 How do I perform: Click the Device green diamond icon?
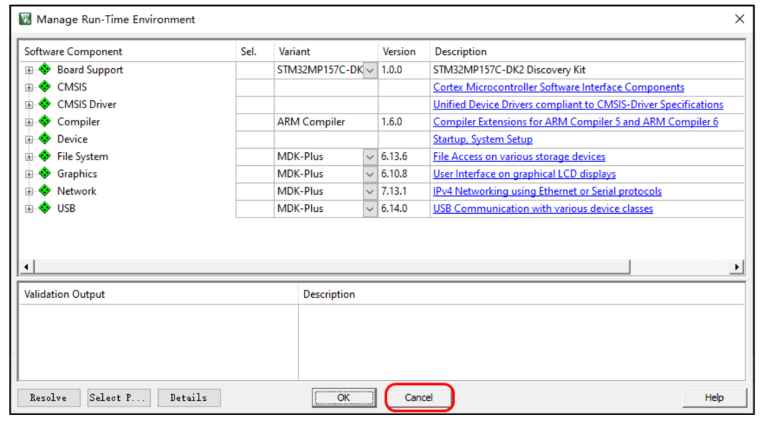click(45, 138)
